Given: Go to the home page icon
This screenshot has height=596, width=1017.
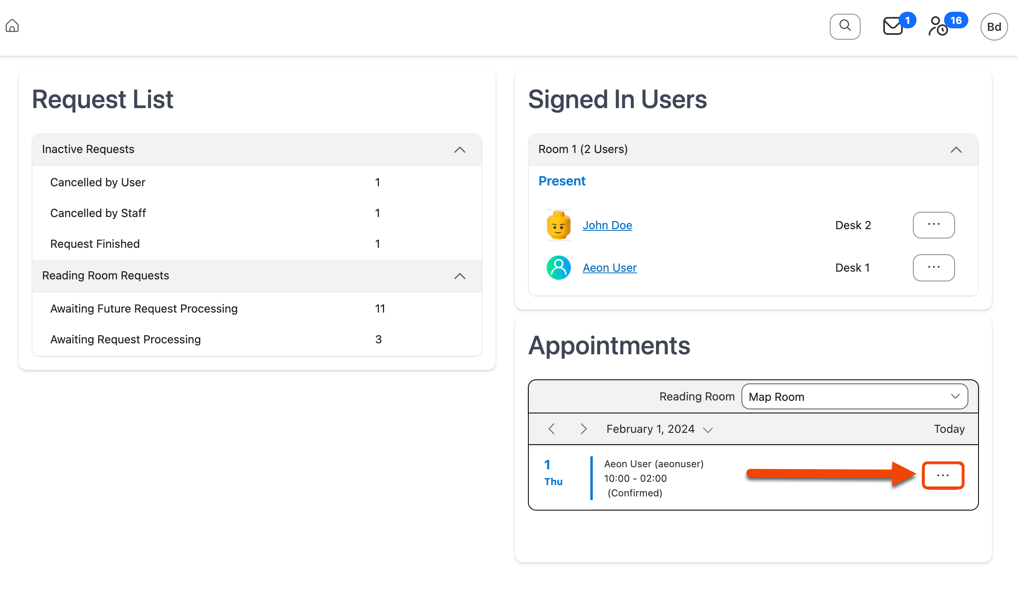Looking at the screenshot, I should click(12, 26).
